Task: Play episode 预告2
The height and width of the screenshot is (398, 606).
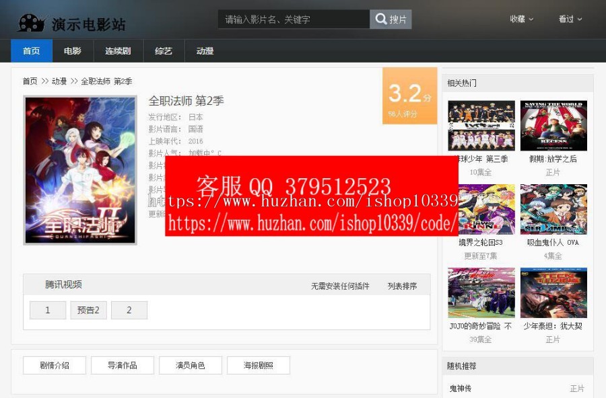Action: (x=88, y=310)
